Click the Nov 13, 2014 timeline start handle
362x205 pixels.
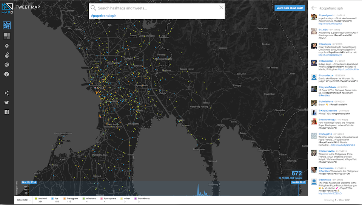[29, 182]
